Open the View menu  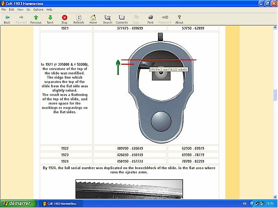[x=20, y=10]
